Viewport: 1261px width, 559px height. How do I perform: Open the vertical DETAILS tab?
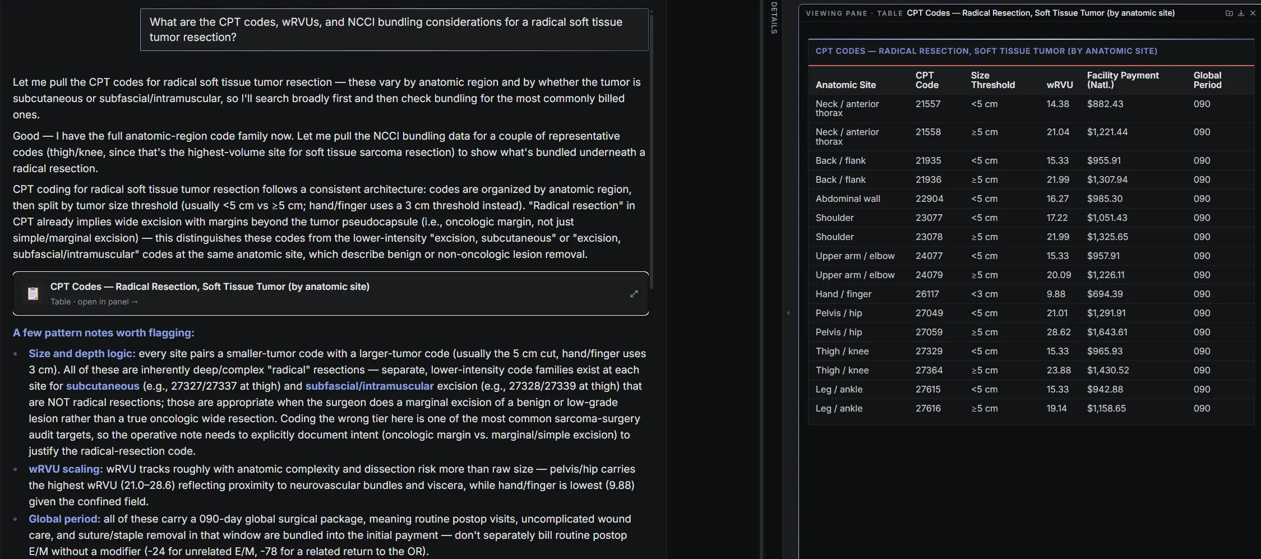774,18
